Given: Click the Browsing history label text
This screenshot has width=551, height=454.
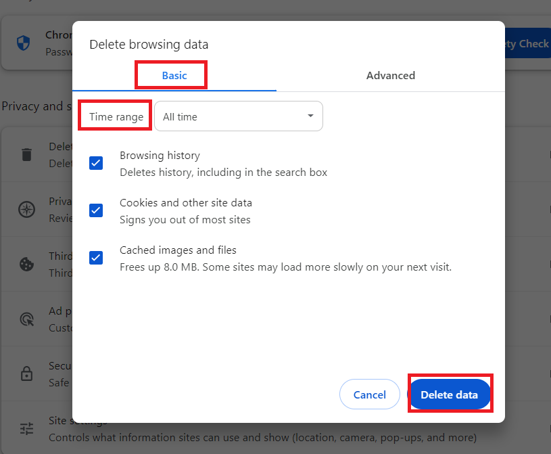Looking at the screenshot, I should click(x=160, y=156).
